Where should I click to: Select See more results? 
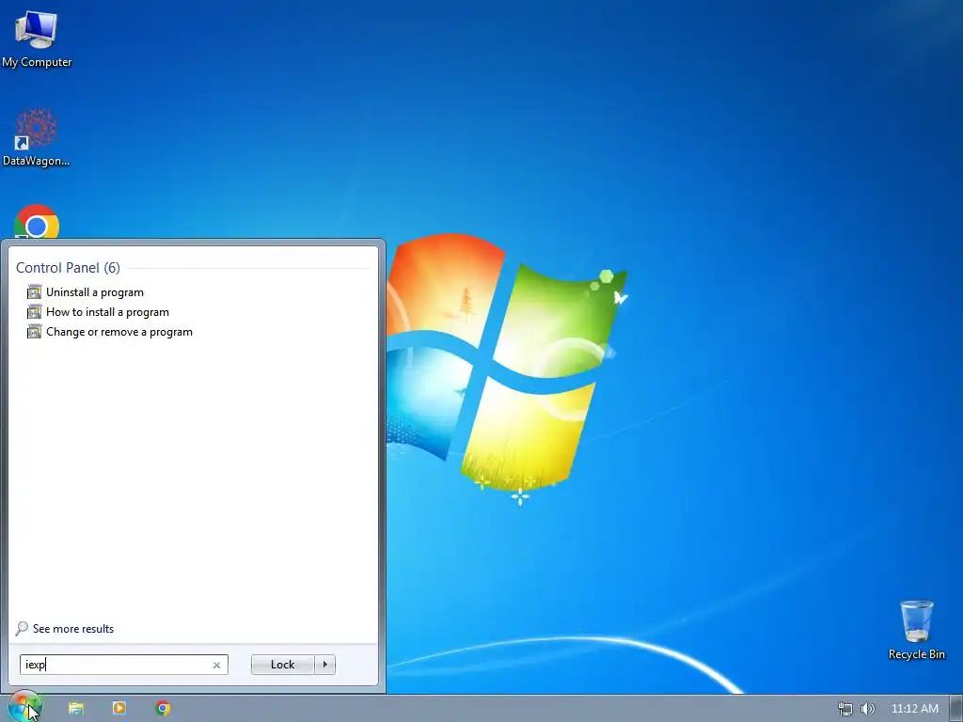tap(73, 629)
